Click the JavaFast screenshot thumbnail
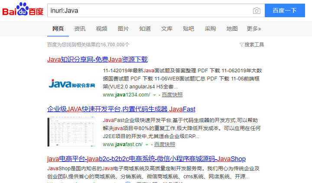 click(71, 132)
